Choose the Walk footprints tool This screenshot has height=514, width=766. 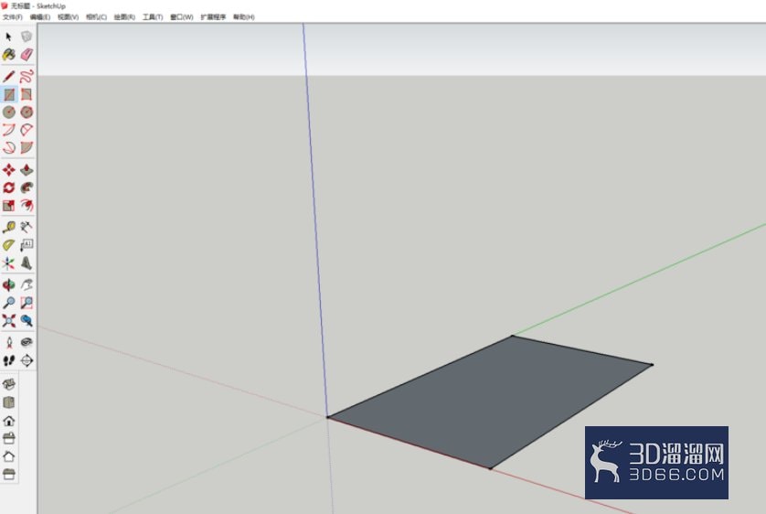[x=9, y=360]
